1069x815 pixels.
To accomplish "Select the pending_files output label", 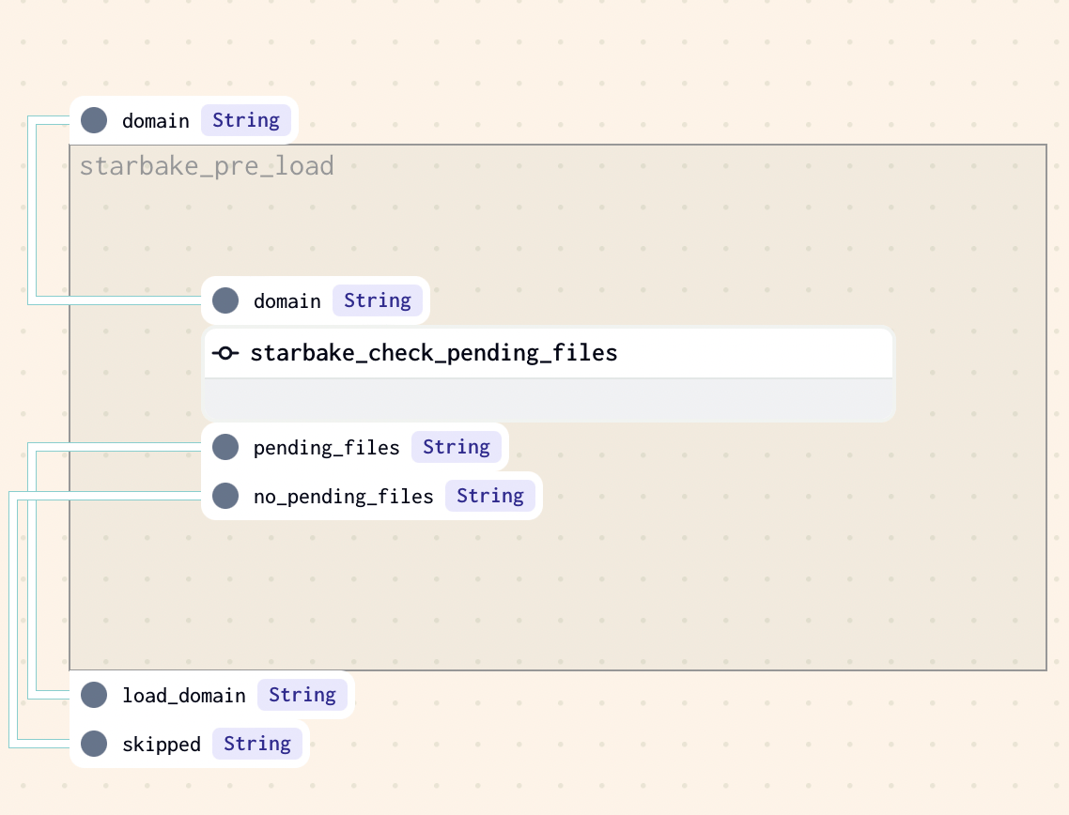I will [x=327, y=447].
